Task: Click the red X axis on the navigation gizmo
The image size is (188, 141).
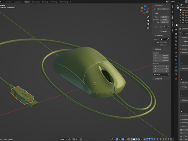Action: click(x=148, y=9)
